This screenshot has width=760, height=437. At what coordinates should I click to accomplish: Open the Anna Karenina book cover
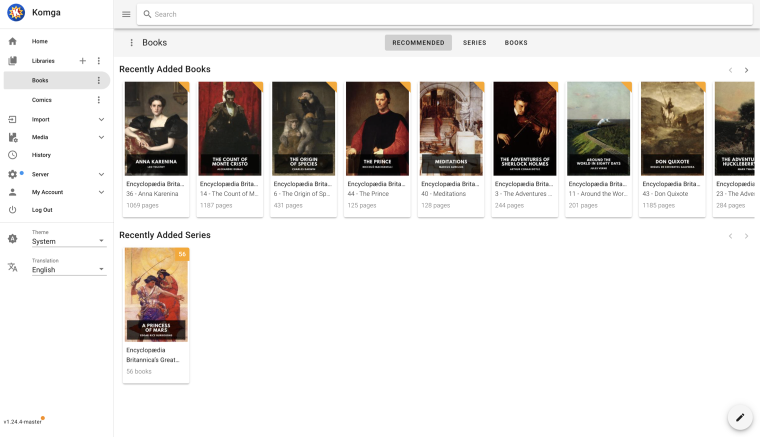tap(156, 129)
